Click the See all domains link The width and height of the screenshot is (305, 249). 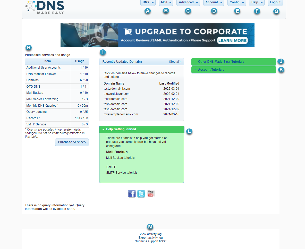(x=175, y=62)
